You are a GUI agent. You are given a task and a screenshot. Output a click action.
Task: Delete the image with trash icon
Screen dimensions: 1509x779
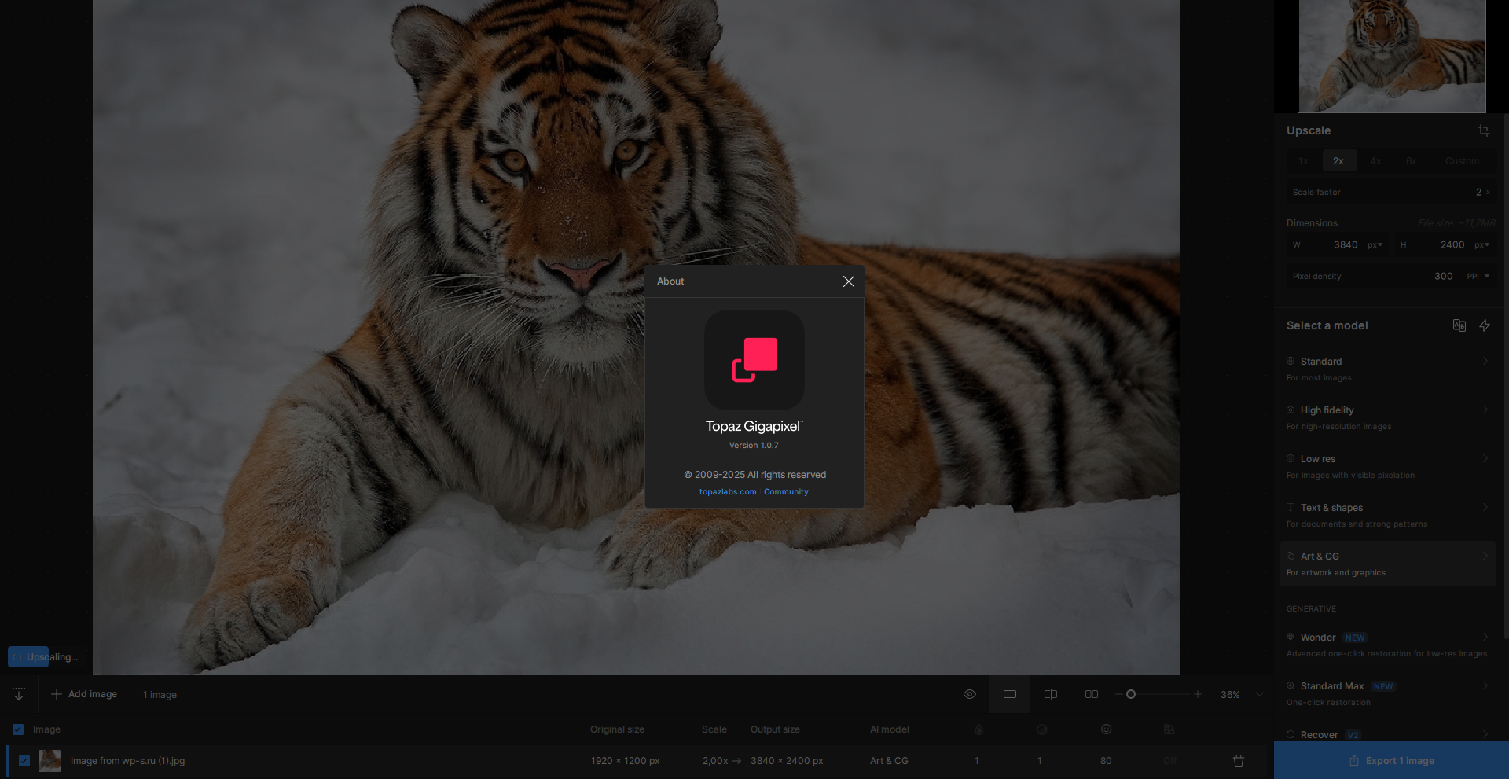[1239, 761]
